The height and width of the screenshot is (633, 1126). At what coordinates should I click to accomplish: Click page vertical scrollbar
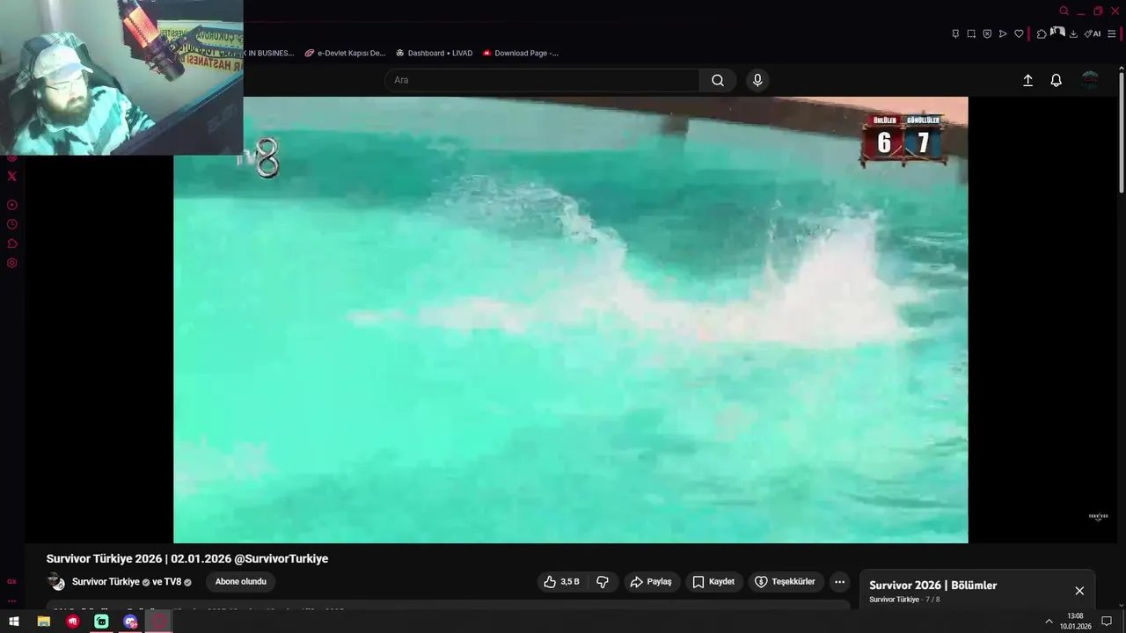coord(1121,132)
